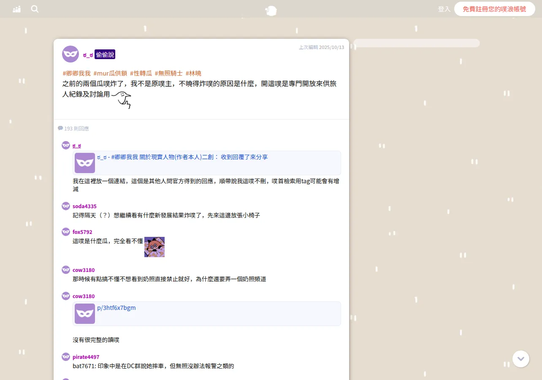Open the #林曉 hashtag
Image resolution: width=542 pixels, height=380 pixels.
(193, 73)
